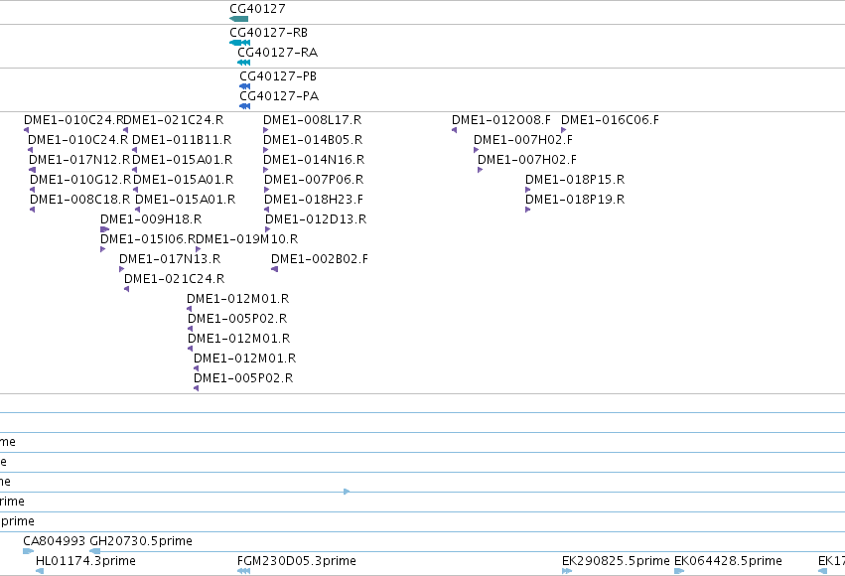Click the DME1-015I06.R label
Image resolution: width=845 pixels, height=576 pixels.
pyautogui.click(x=149, y=239)
